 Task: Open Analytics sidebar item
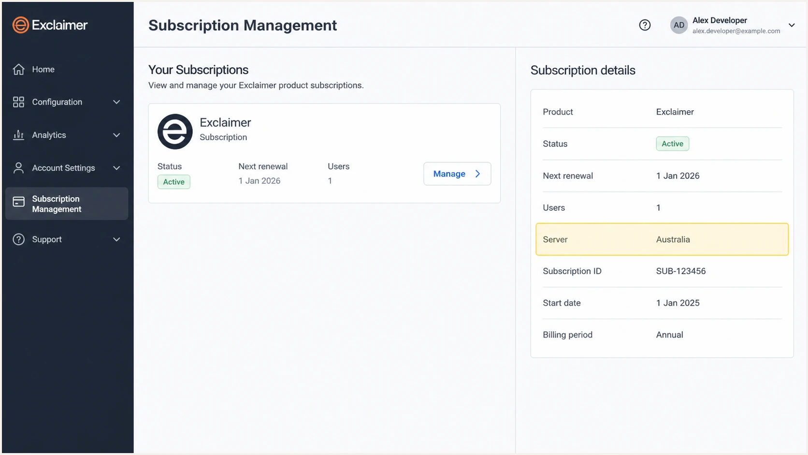click(x=67, y=135)
